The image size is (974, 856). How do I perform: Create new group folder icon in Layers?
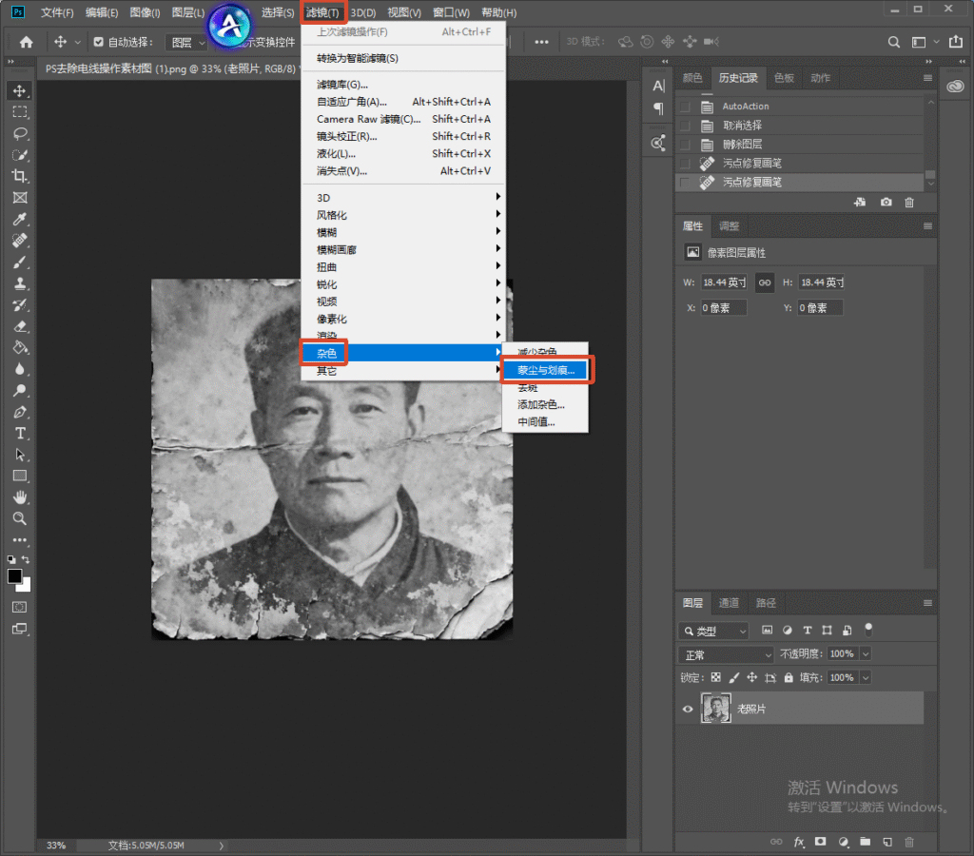coord(866,843)
